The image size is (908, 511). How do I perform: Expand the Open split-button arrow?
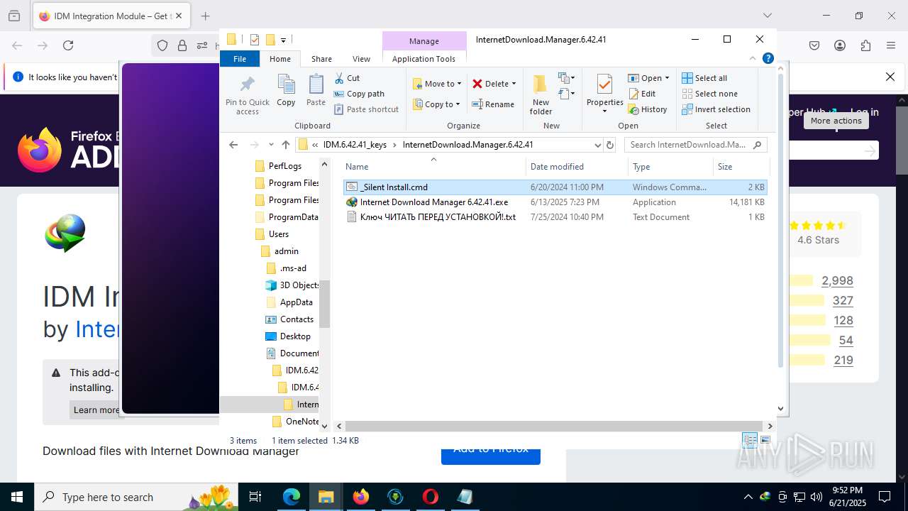click(667, 78)
